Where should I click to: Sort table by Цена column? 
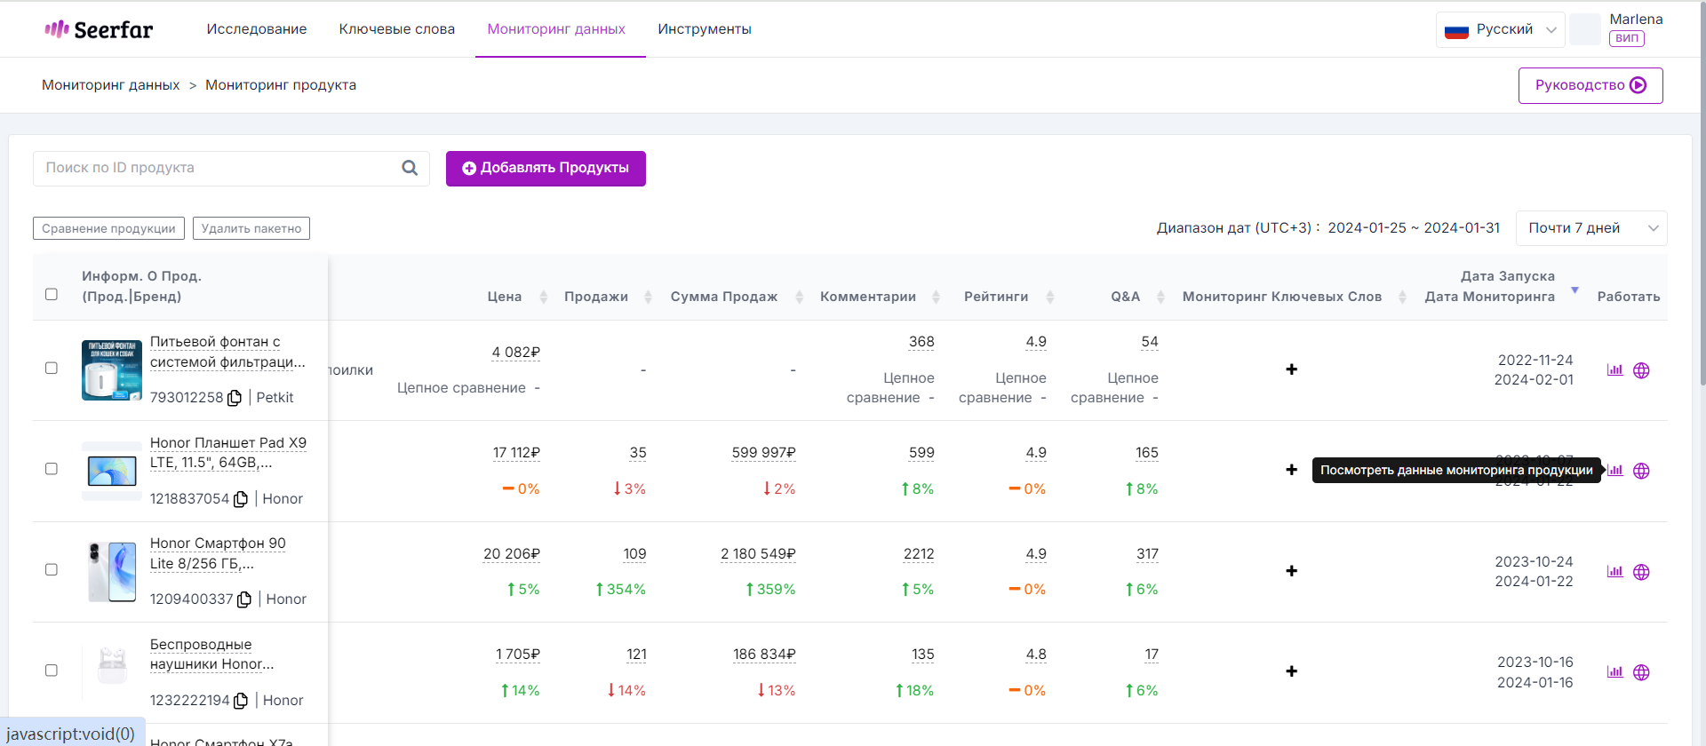tap(544, 298)
